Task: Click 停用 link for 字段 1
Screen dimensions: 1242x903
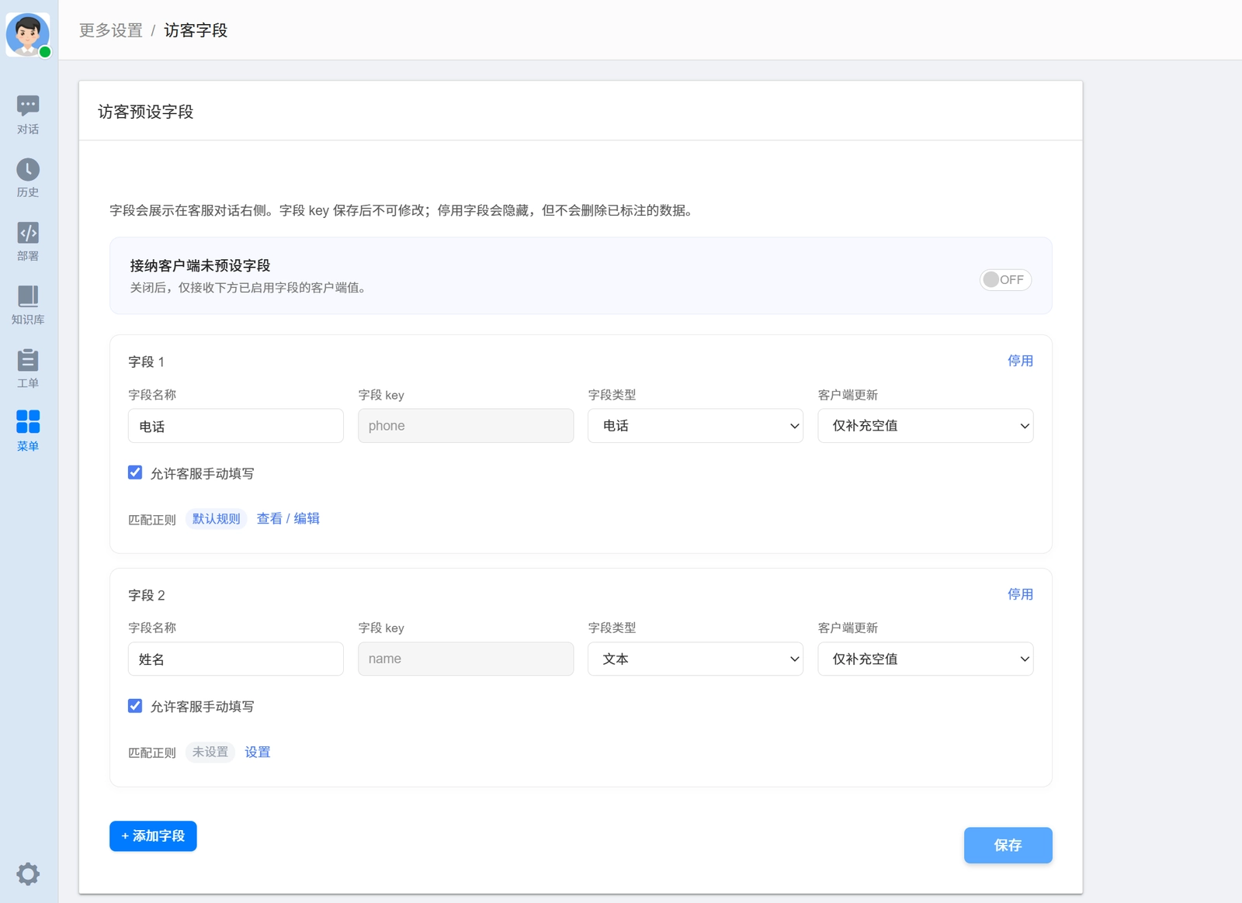Action: click(x=1020, y=361)
